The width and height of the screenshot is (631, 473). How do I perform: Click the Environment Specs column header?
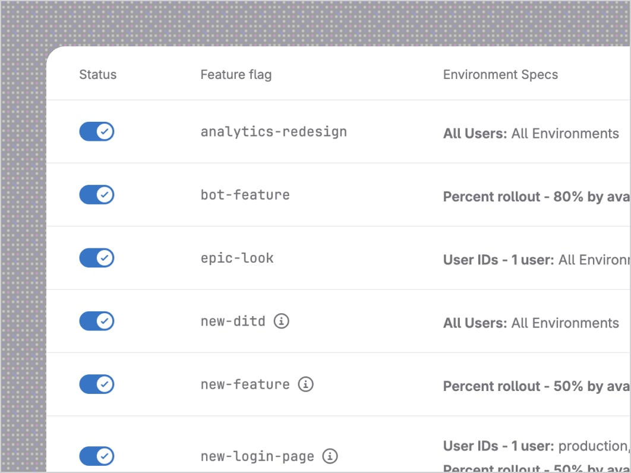point(500,75)
